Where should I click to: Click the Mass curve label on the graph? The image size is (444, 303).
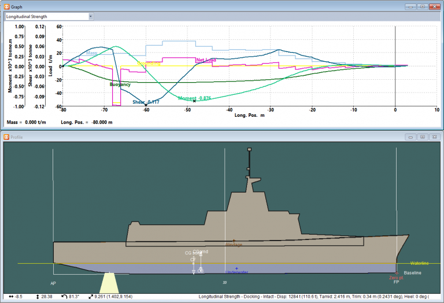(91, 53)
